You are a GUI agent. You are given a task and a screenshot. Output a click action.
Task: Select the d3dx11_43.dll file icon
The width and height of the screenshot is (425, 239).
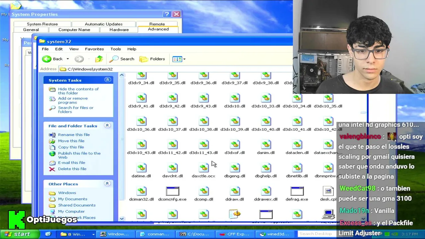204,145
